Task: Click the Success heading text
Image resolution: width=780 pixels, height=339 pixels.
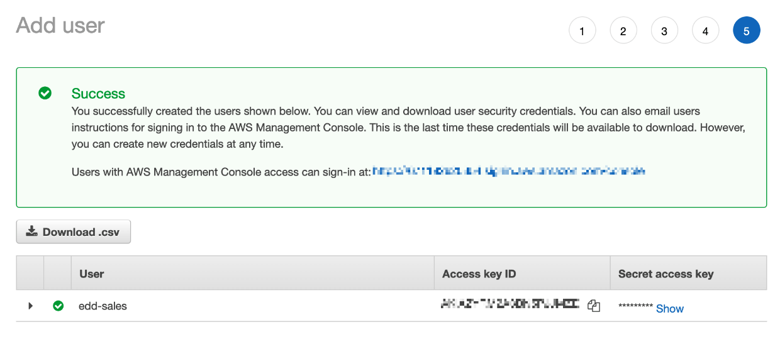Action: (98, 94)
